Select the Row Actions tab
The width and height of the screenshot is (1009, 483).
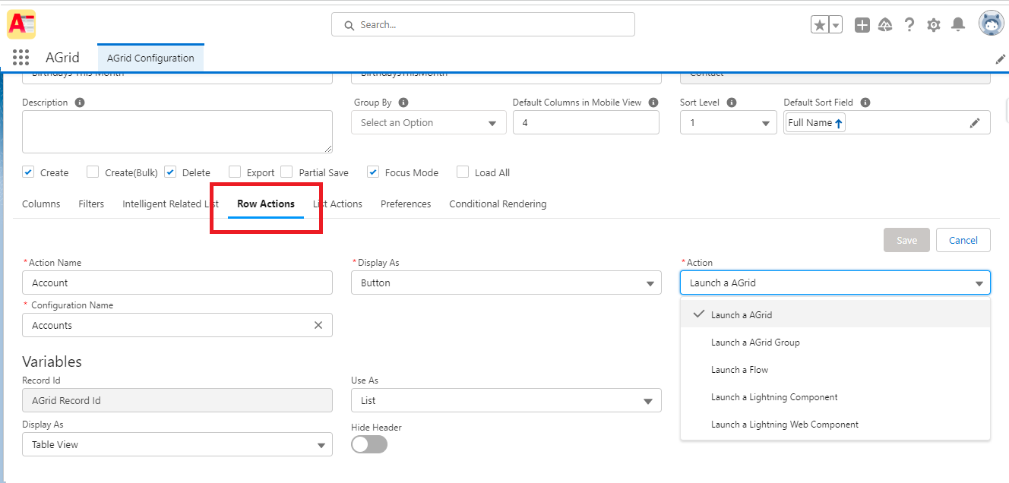(266, 204)
